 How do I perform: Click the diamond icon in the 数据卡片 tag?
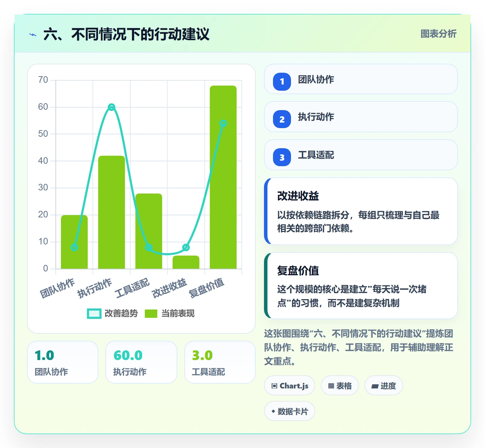[273, 411]
